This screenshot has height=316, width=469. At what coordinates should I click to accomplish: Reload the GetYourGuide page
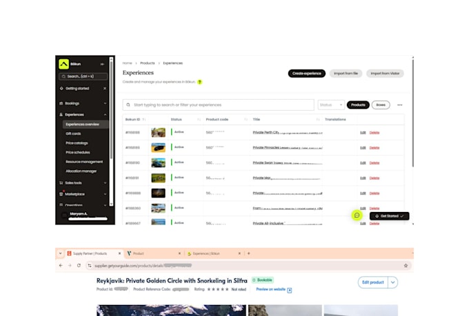point(79,265)
